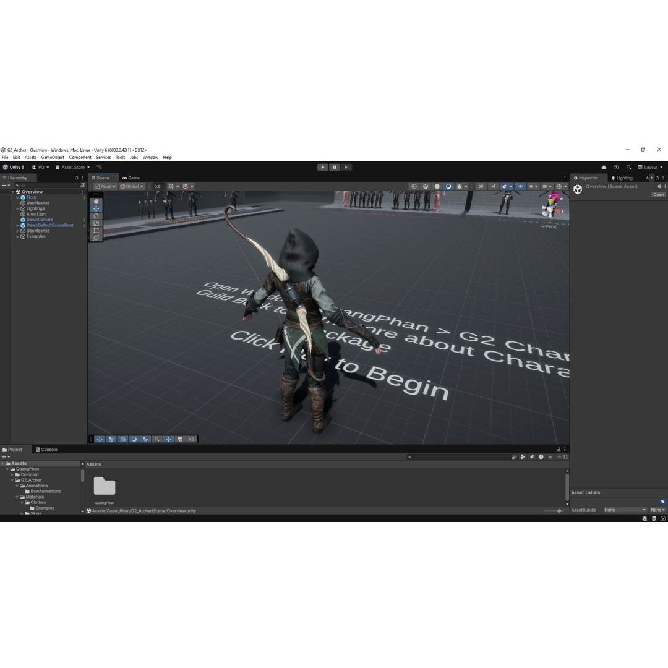Toggle grid snapping icon in Scene toolbar
Image resolution: width=668 pixels, height=668 pixels.
point(187,187)
